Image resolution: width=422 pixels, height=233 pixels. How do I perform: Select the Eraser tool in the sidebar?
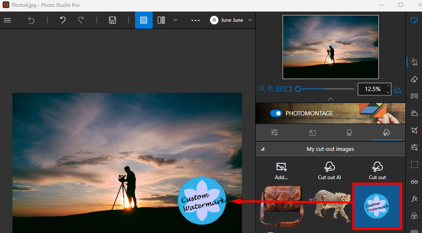414,79
